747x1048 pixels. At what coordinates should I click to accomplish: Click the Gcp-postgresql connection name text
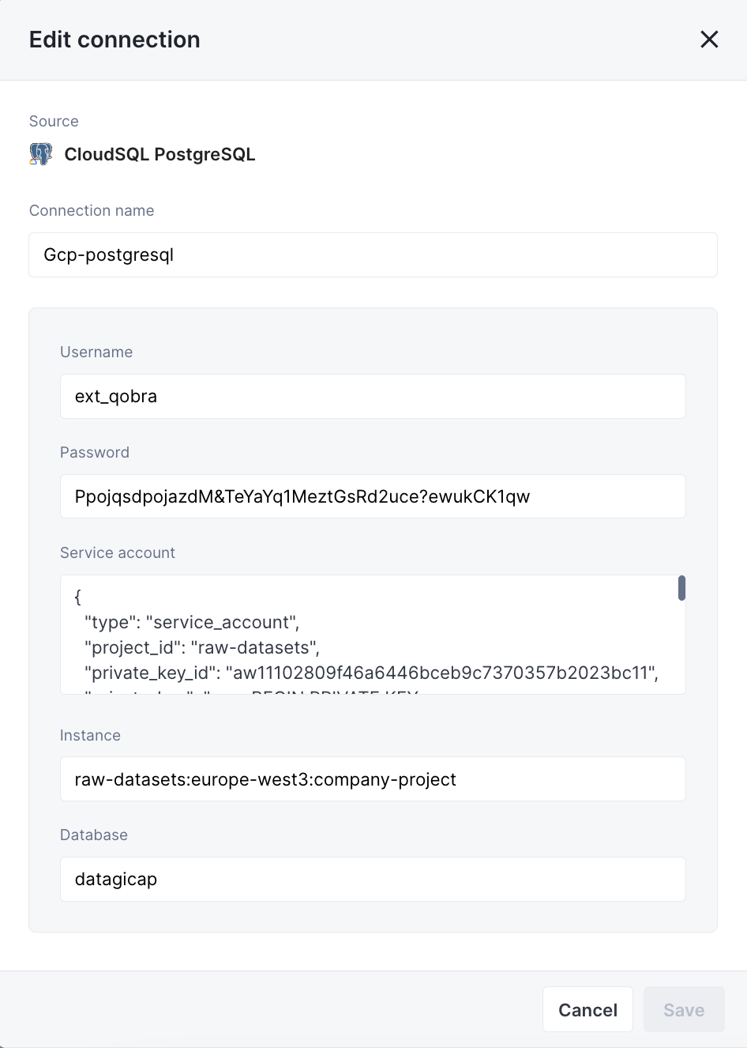pyautogui.click(x=108, y=254)
